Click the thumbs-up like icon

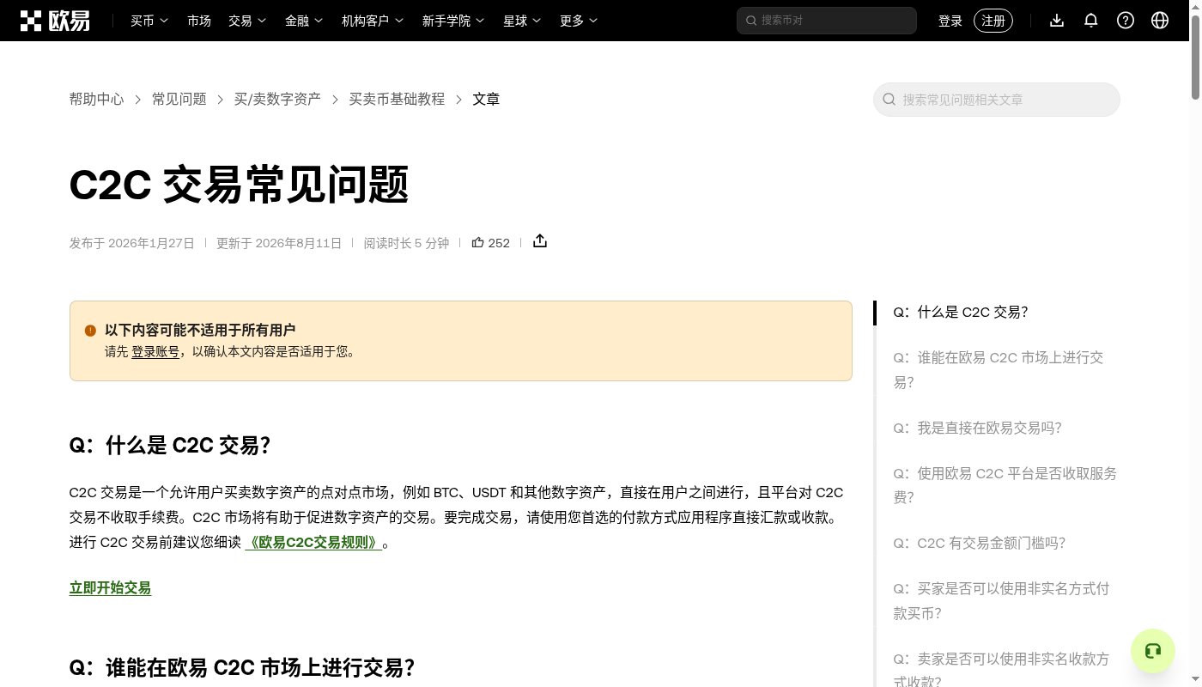tap(478, 243)
